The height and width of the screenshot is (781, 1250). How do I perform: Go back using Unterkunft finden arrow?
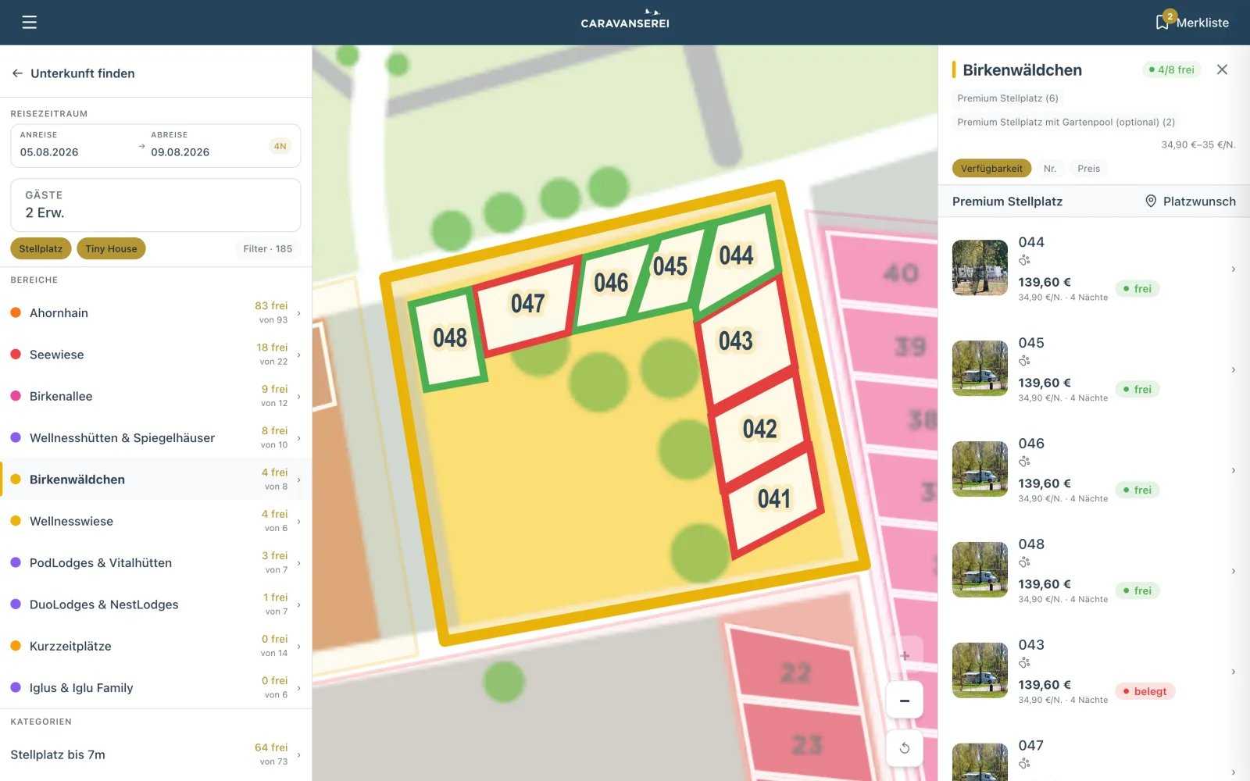17,73
